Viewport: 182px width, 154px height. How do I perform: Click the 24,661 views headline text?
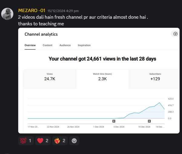102,59
